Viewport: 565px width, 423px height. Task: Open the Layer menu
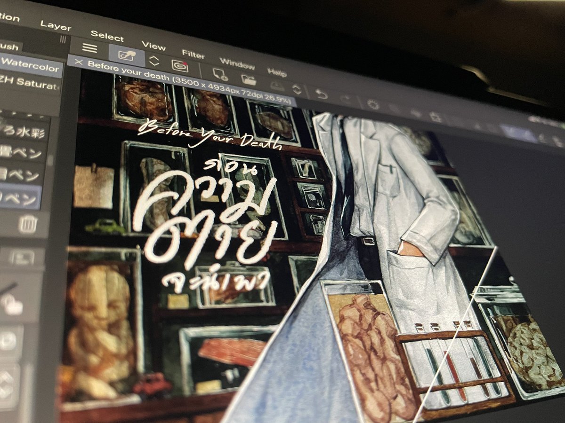tap(56, 25)
